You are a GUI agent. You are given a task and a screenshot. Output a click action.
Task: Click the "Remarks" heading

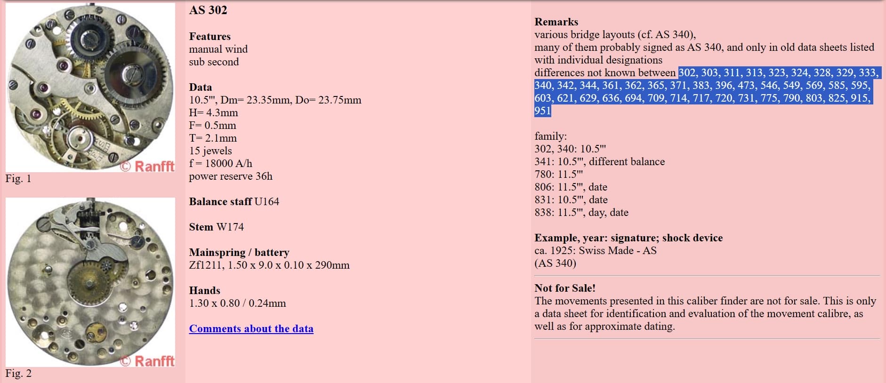[556, 22]
